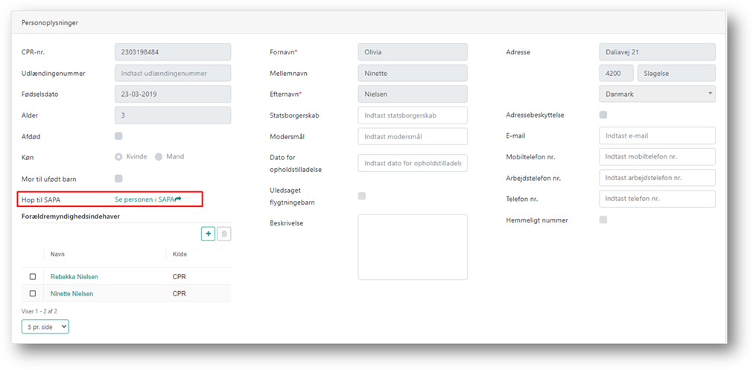Click the E-mail input field
Image resolution: width=753 pixels, height=370 pixels.
[x=657, y=135]
